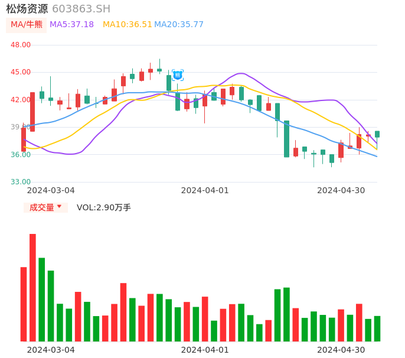Viewport: 405px width, 358px height.
Task: Click the large green candlestick near 36.00
Action: click(286, 139)
